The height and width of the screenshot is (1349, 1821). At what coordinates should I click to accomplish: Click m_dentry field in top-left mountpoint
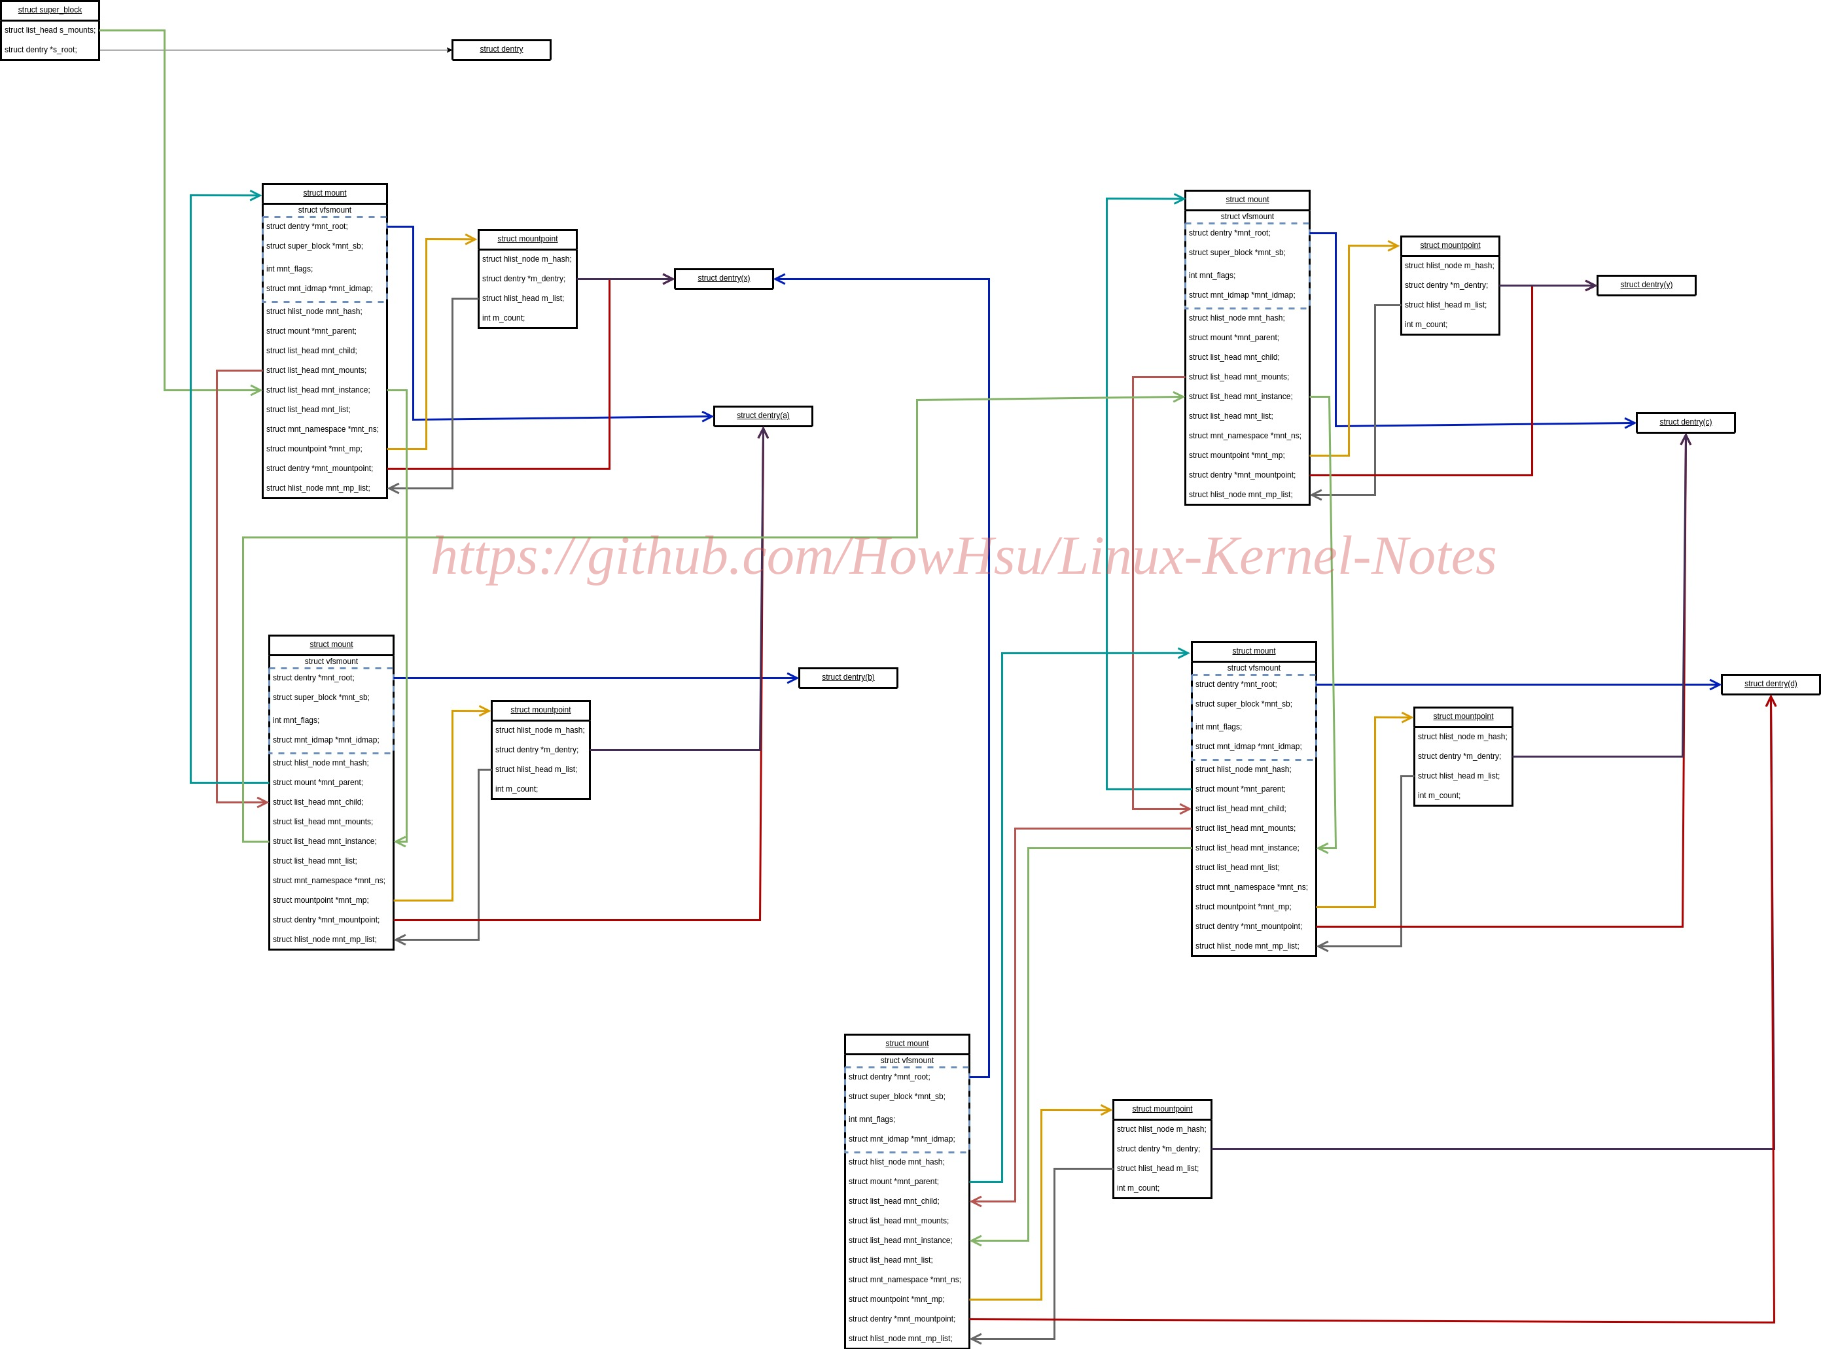tap(527, 279)
